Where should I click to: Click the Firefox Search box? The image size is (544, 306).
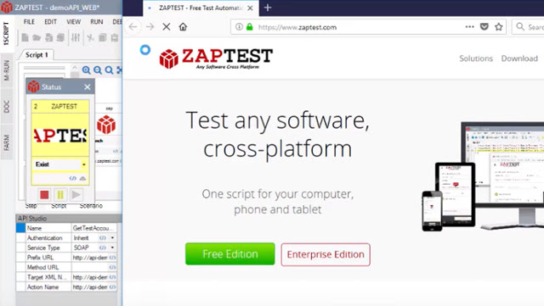[x=528, y=26]
